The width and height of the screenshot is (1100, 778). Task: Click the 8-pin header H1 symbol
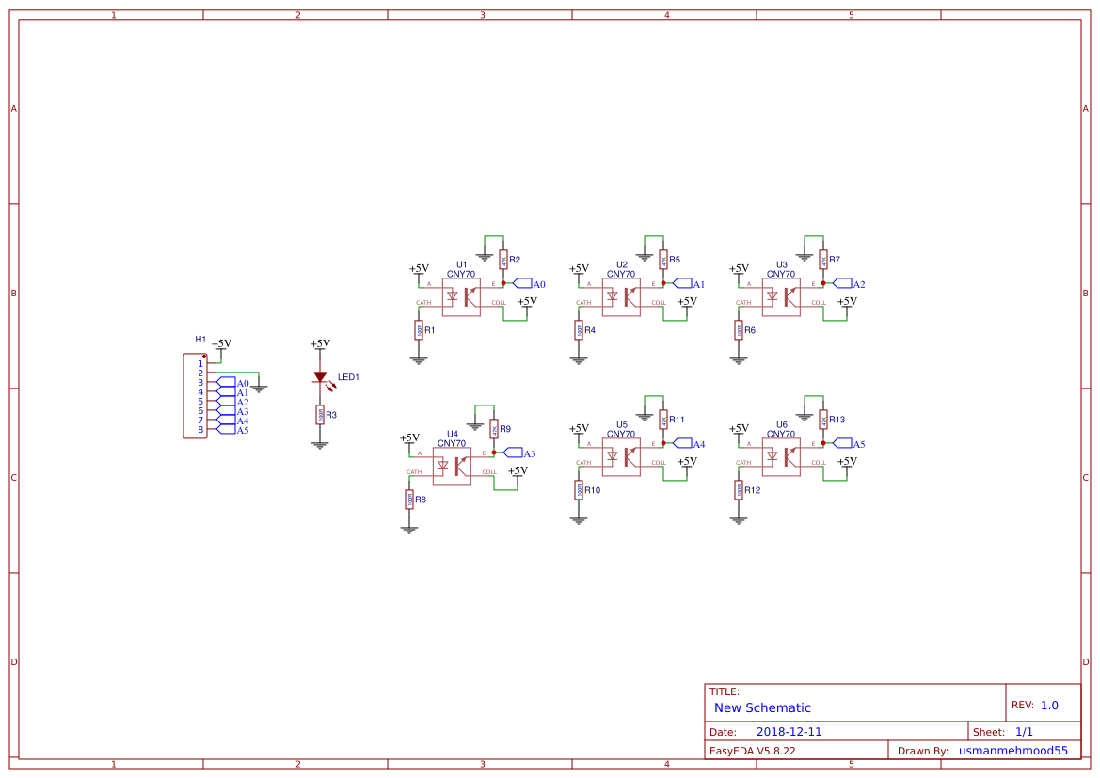(195, 395)
